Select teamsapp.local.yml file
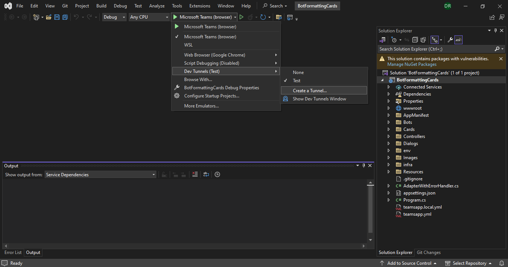Image resolution: width=508 pixels, height=267 pixels. pyautogui.click(x=422, y=207)
